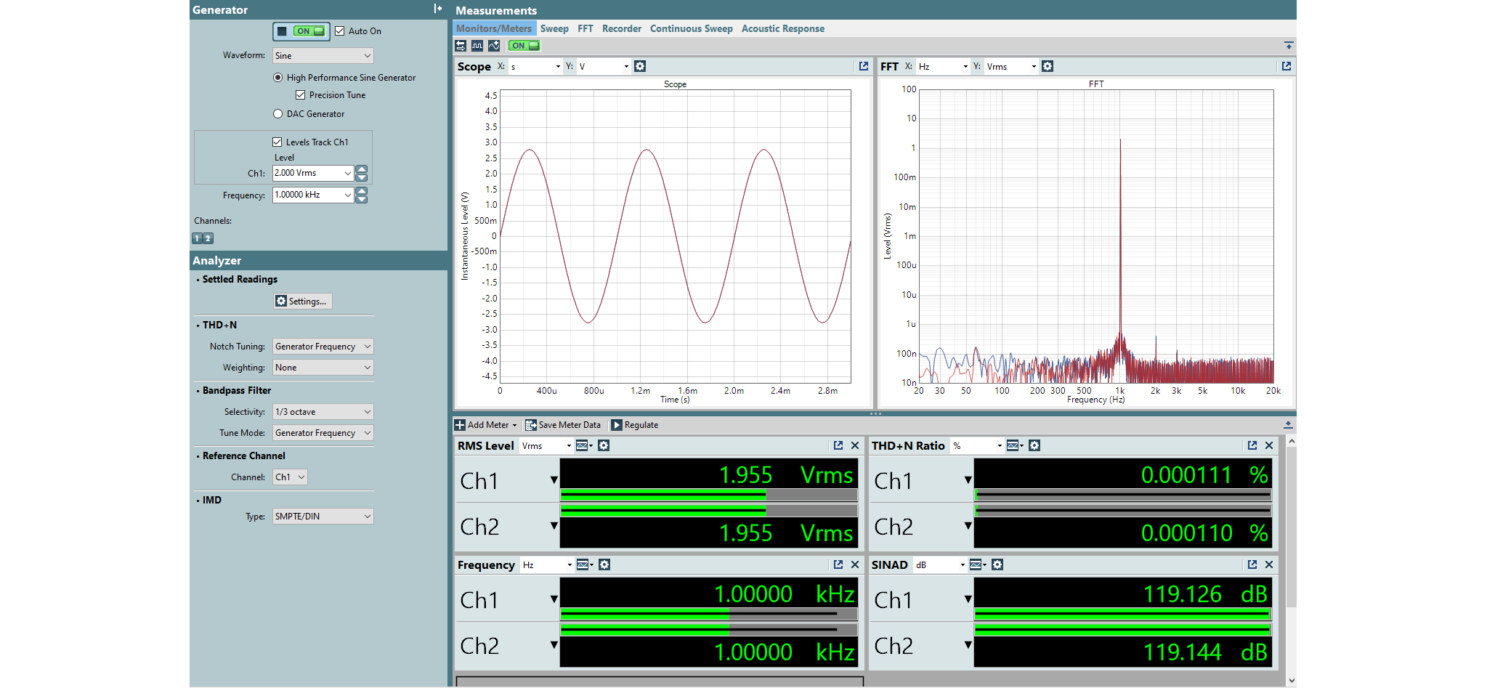The image size is (1487, 688).
Task: Expand the THD+N Weighting dropdown
Action: tap(323, 368)
